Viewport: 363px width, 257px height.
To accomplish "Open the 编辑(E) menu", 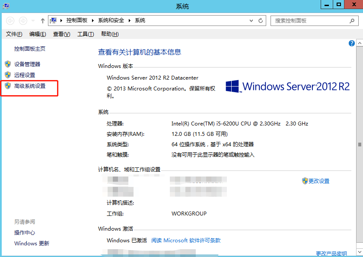I will coord(38,34).
